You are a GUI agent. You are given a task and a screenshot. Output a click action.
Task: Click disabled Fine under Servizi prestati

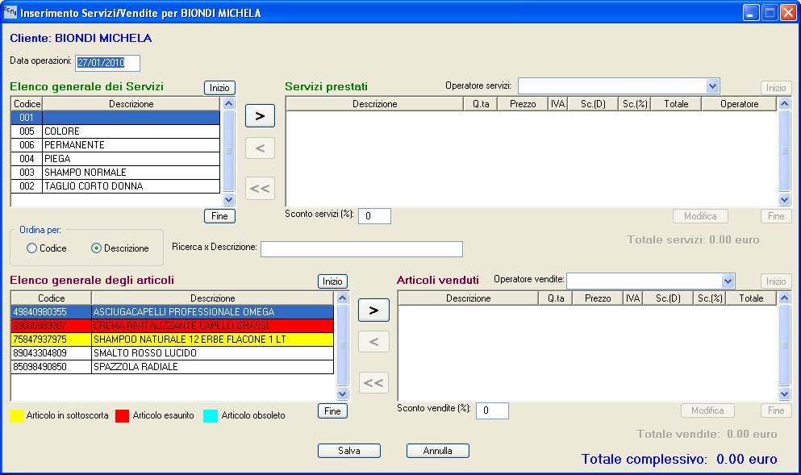pyautogui.click(x=776, y=216)
